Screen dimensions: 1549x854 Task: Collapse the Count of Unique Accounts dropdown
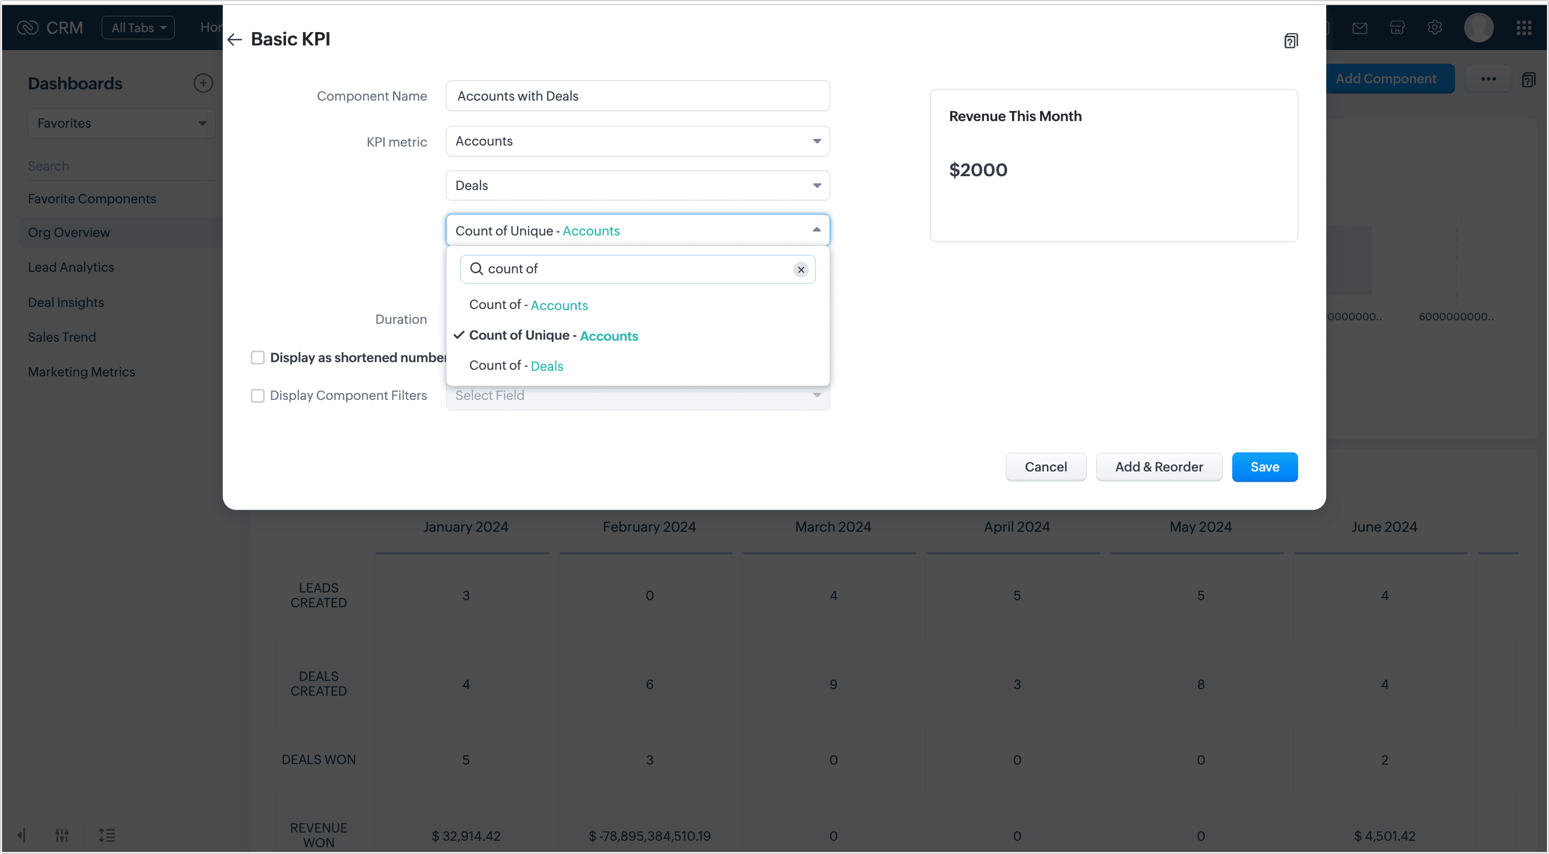coord(816,230)
